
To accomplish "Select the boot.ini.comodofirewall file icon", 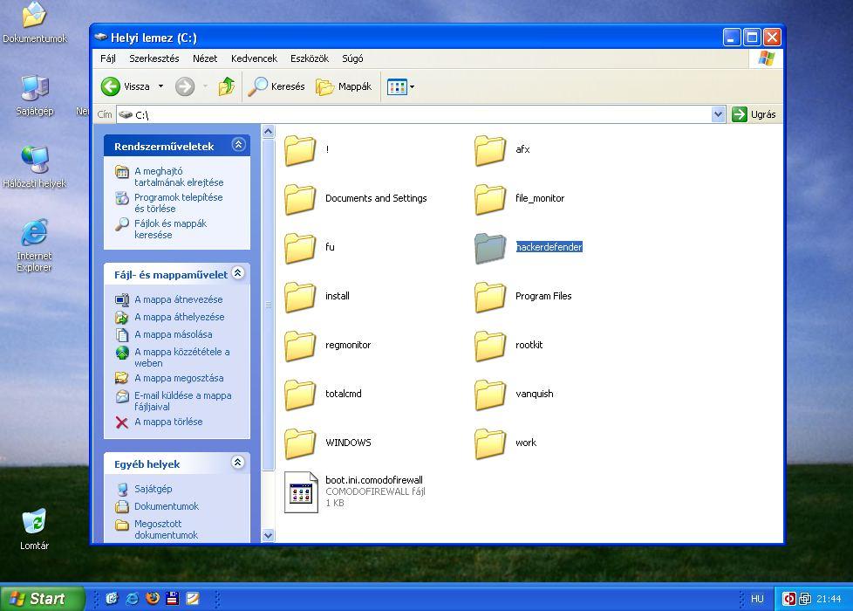I will [301, 492].
